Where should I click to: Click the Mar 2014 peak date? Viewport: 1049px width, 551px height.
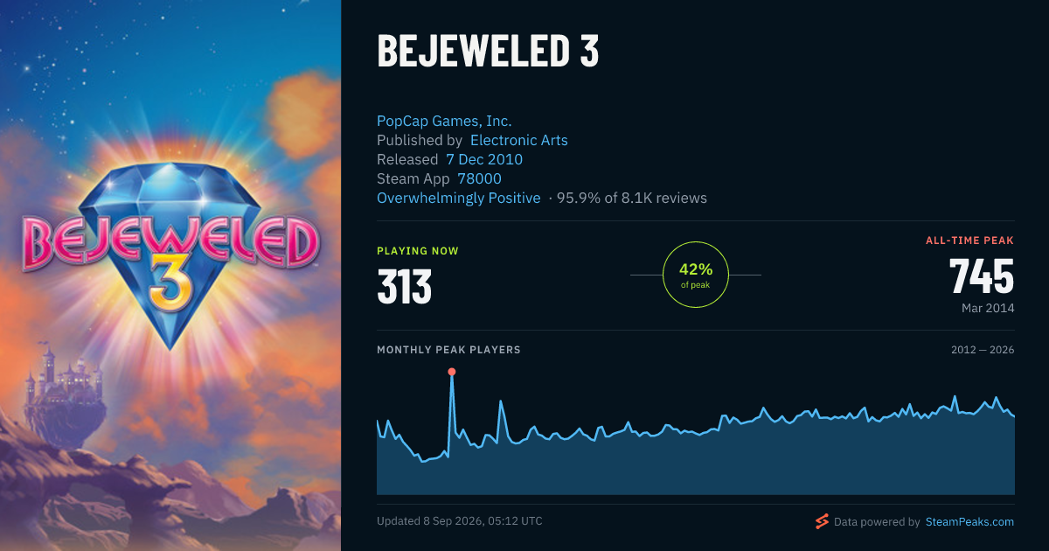tap(987, 308)
